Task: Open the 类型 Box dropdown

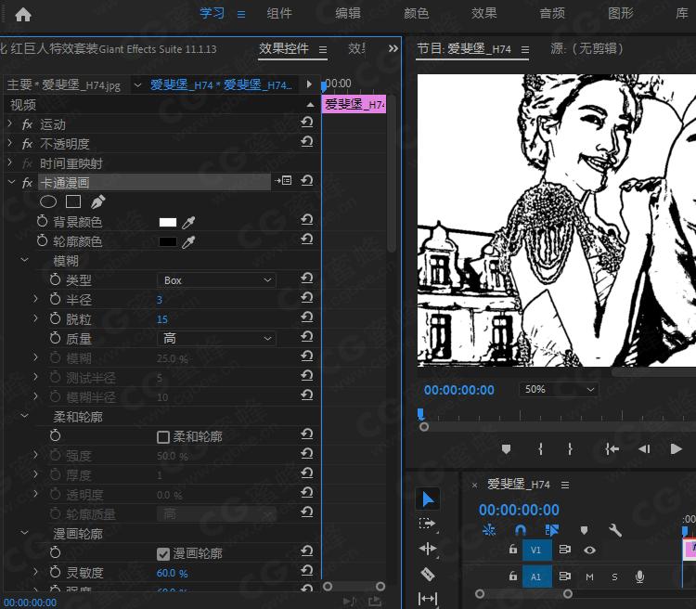Action: (x=216, y=280)
